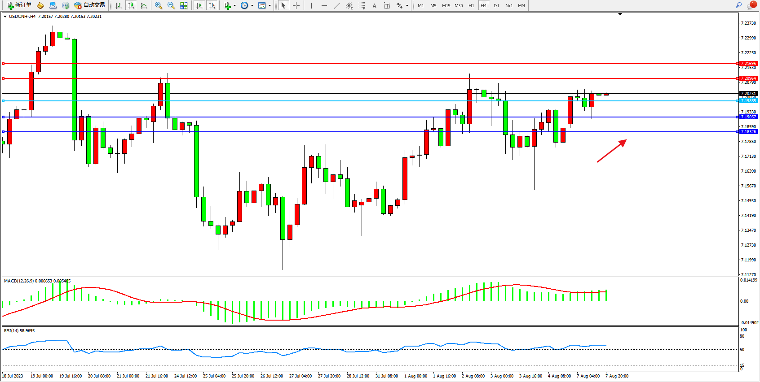The height and width of the screenshot is (382, 760).
Task: Toggle chart shift
Action: [212, 5]
